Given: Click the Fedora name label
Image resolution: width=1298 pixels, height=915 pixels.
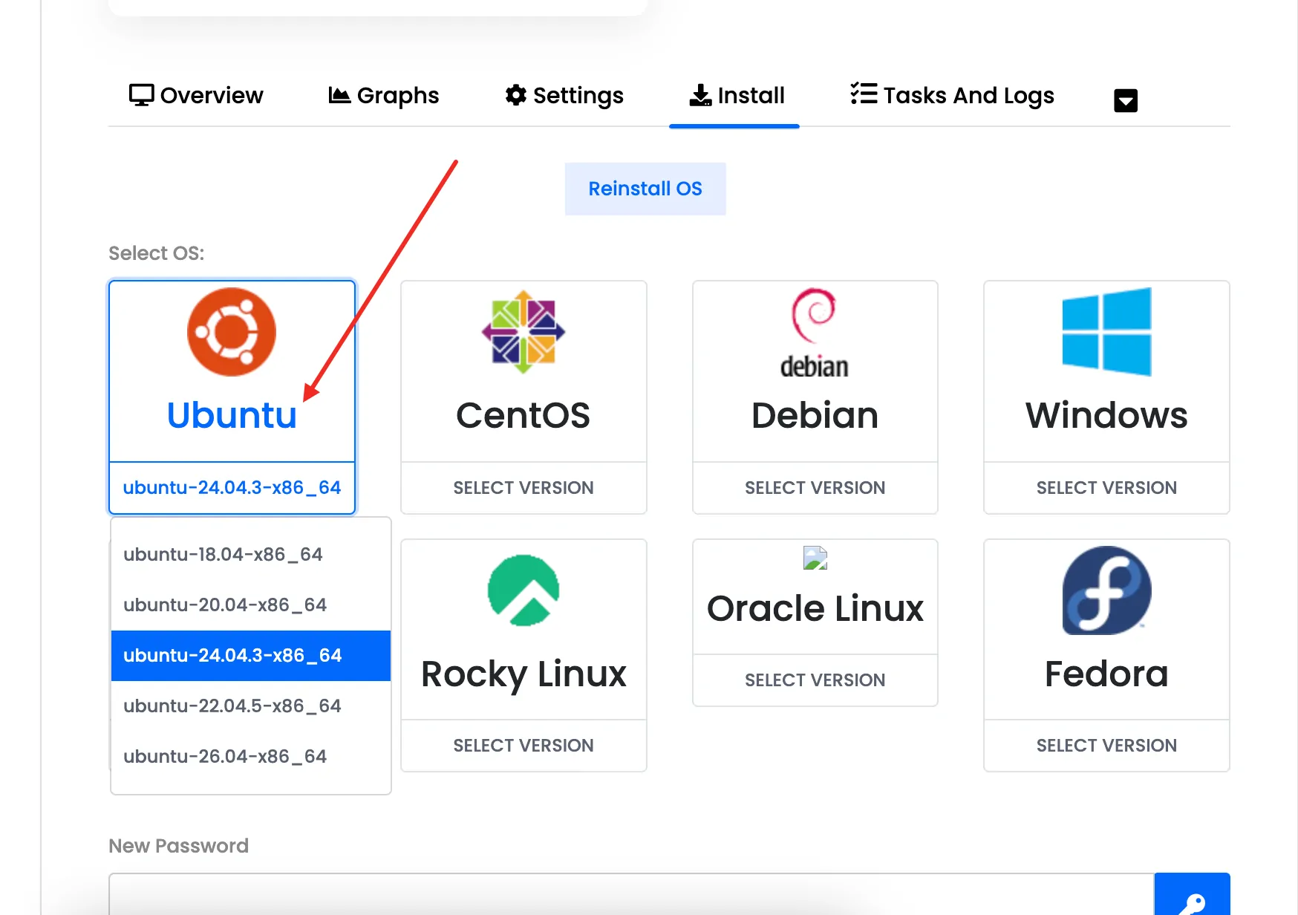Looking at the screenshot, I should click(x=1106, y=674).
